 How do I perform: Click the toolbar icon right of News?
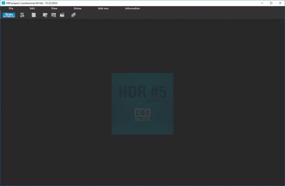22,15
